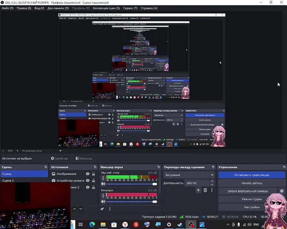Toggle lock on Устройство захвата source
This screenshot has width=287, height=229.
tap(93, 180)
